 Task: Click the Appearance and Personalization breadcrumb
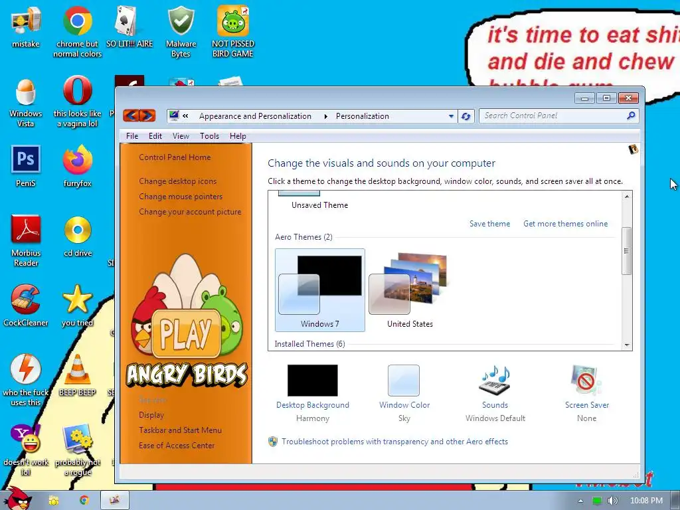(x=255, y=116)
